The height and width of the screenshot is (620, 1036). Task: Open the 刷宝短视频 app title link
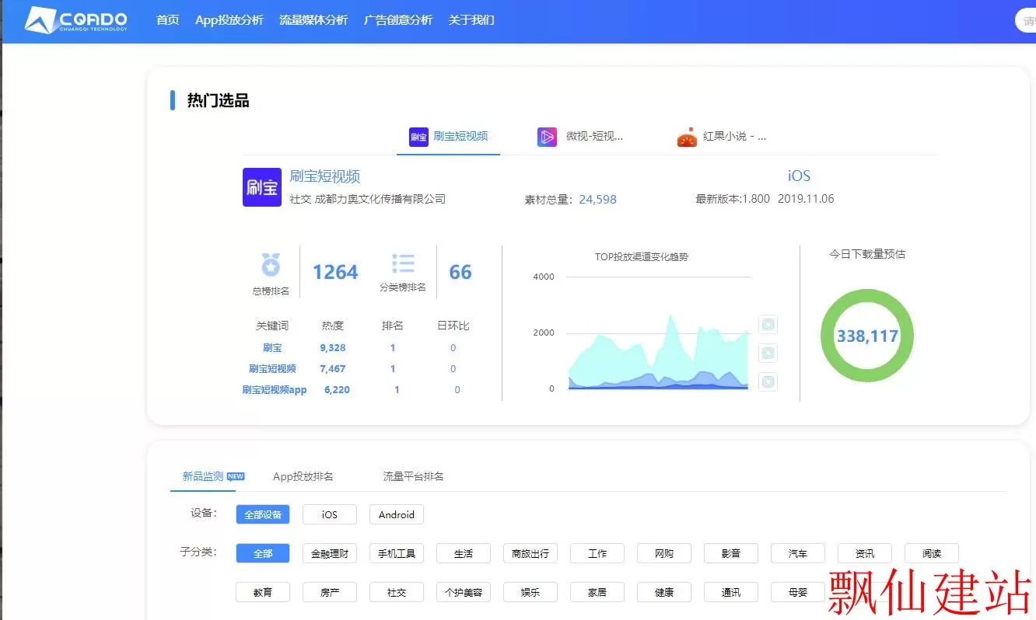pyautogui.click(x=325, y=176)
